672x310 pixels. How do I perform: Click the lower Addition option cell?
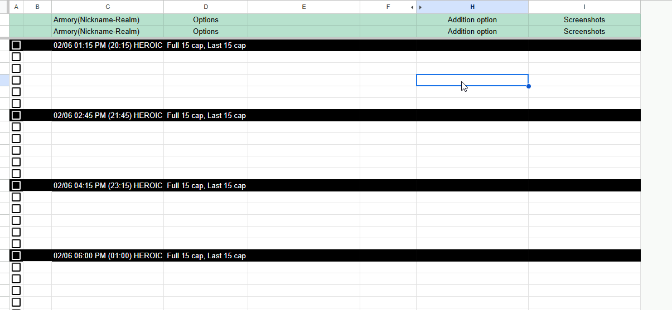click(x=472, y=31)
